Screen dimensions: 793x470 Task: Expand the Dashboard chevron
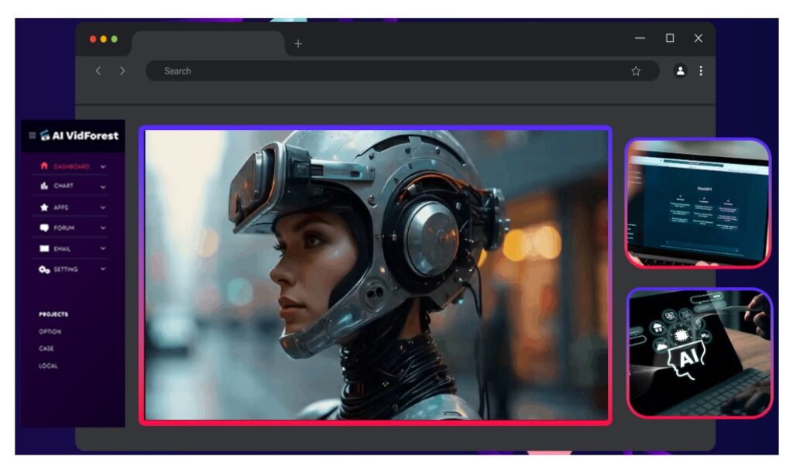[x=103, y=166]
